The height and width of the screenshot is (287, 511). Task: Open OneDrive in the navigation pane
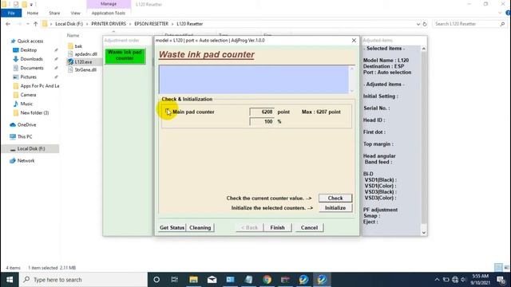[26, 124]
